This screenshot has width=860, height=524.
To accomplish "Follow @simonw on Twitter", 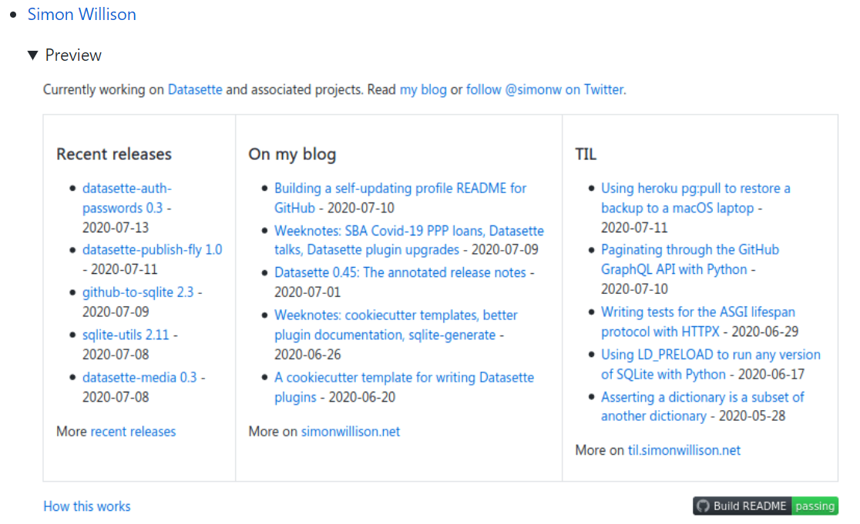I will (x=543, y=89).
